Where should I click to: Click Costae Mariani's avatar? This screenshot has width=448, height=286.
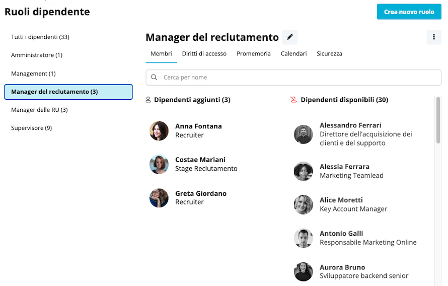[159, 164]
